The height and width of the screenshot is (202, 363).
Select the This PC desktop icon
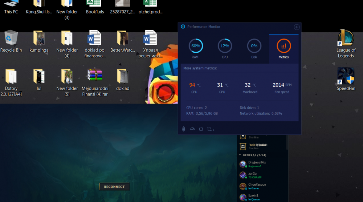pyautogui.click(x=11, y=7)
